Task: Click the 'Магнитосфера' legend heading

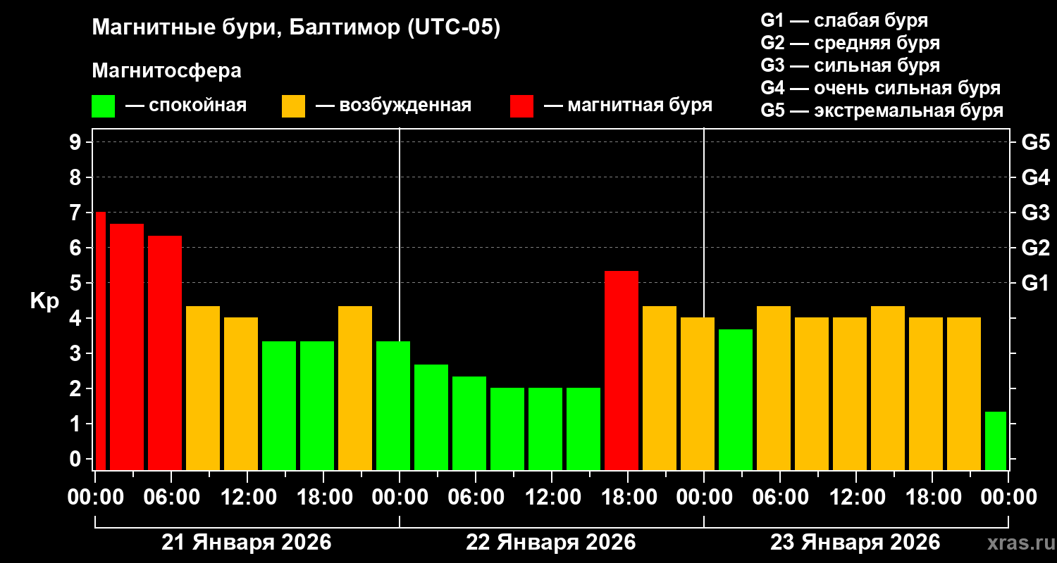Action: 166,71
